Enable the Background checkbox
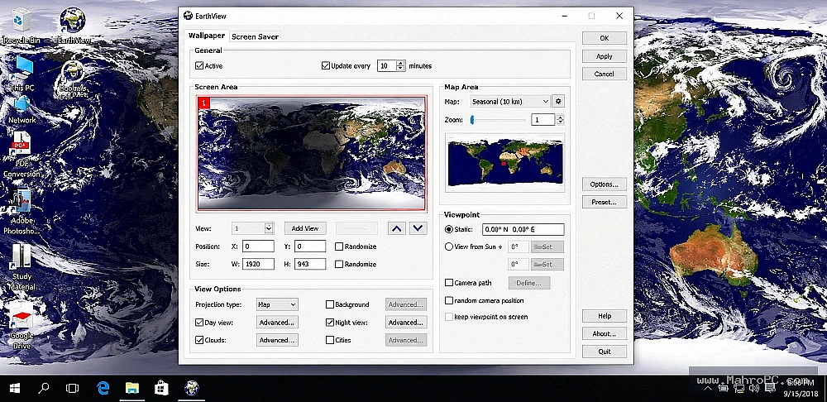Viewport: 827px width, 402px height. [330, 304]
